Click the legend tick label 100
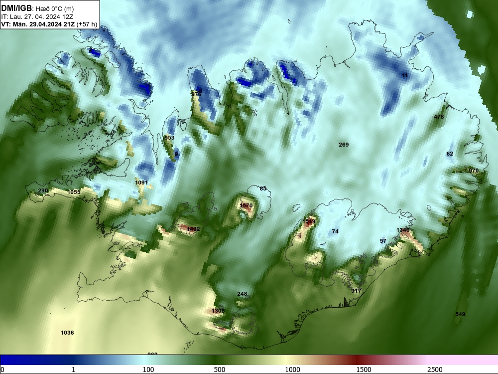 click(148, 370)
